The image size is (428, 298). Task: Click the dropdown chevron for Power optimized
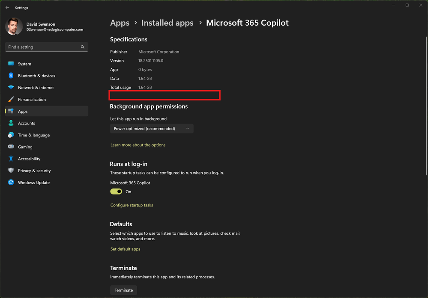pos(188,129)
